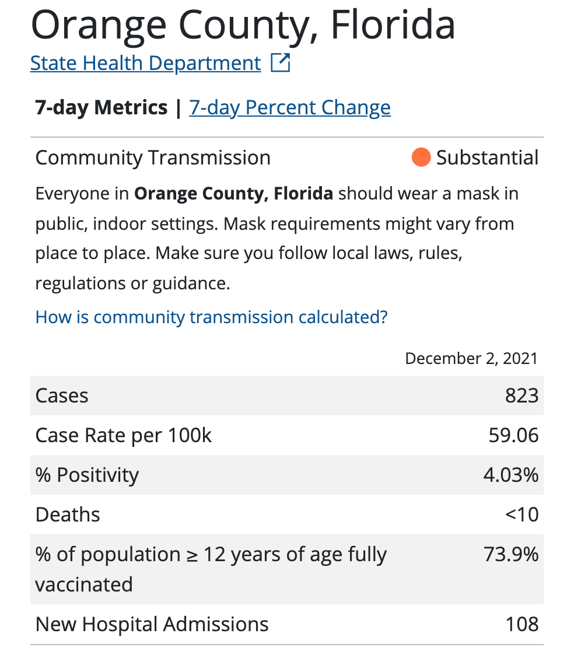
Task: Click the % Positivity row label
Action: 87,475
